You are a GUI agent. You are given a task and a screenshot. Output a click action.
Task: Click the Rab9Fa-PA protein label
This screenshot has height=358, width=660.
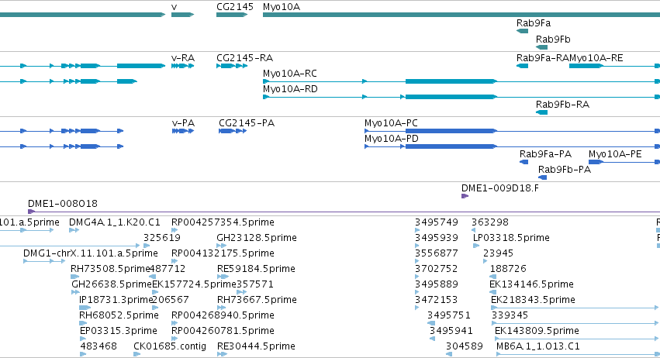[545, 154]
